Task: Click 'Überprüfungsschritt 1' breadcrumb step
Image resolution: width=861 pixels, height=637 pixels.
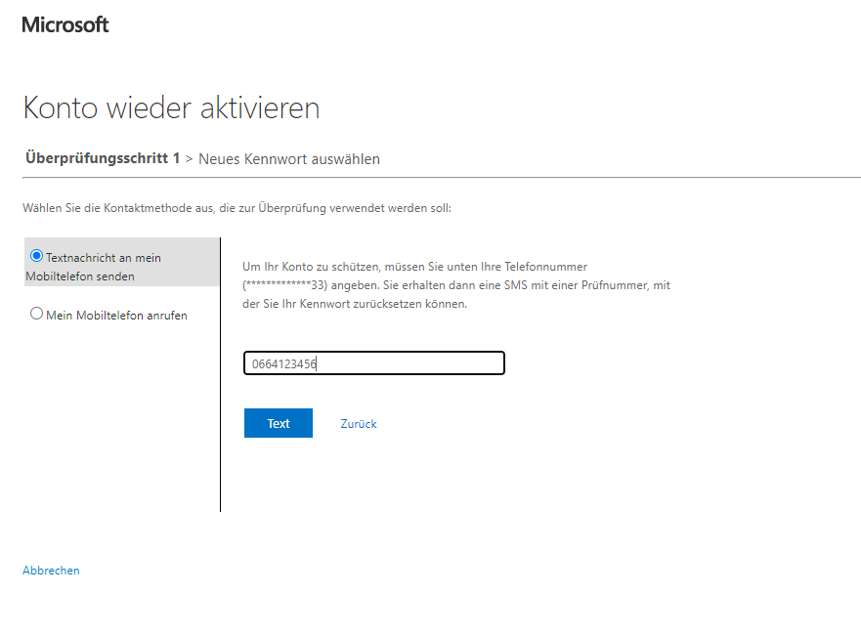Action: tap(103, 158)
